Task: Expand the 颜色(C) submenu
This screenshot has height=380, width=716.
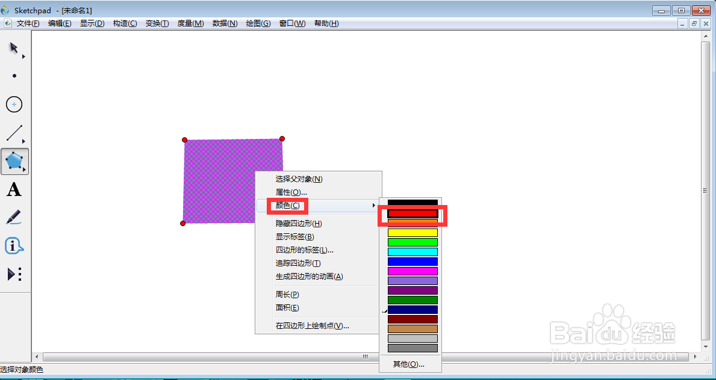Action: (x=319, y=206)
